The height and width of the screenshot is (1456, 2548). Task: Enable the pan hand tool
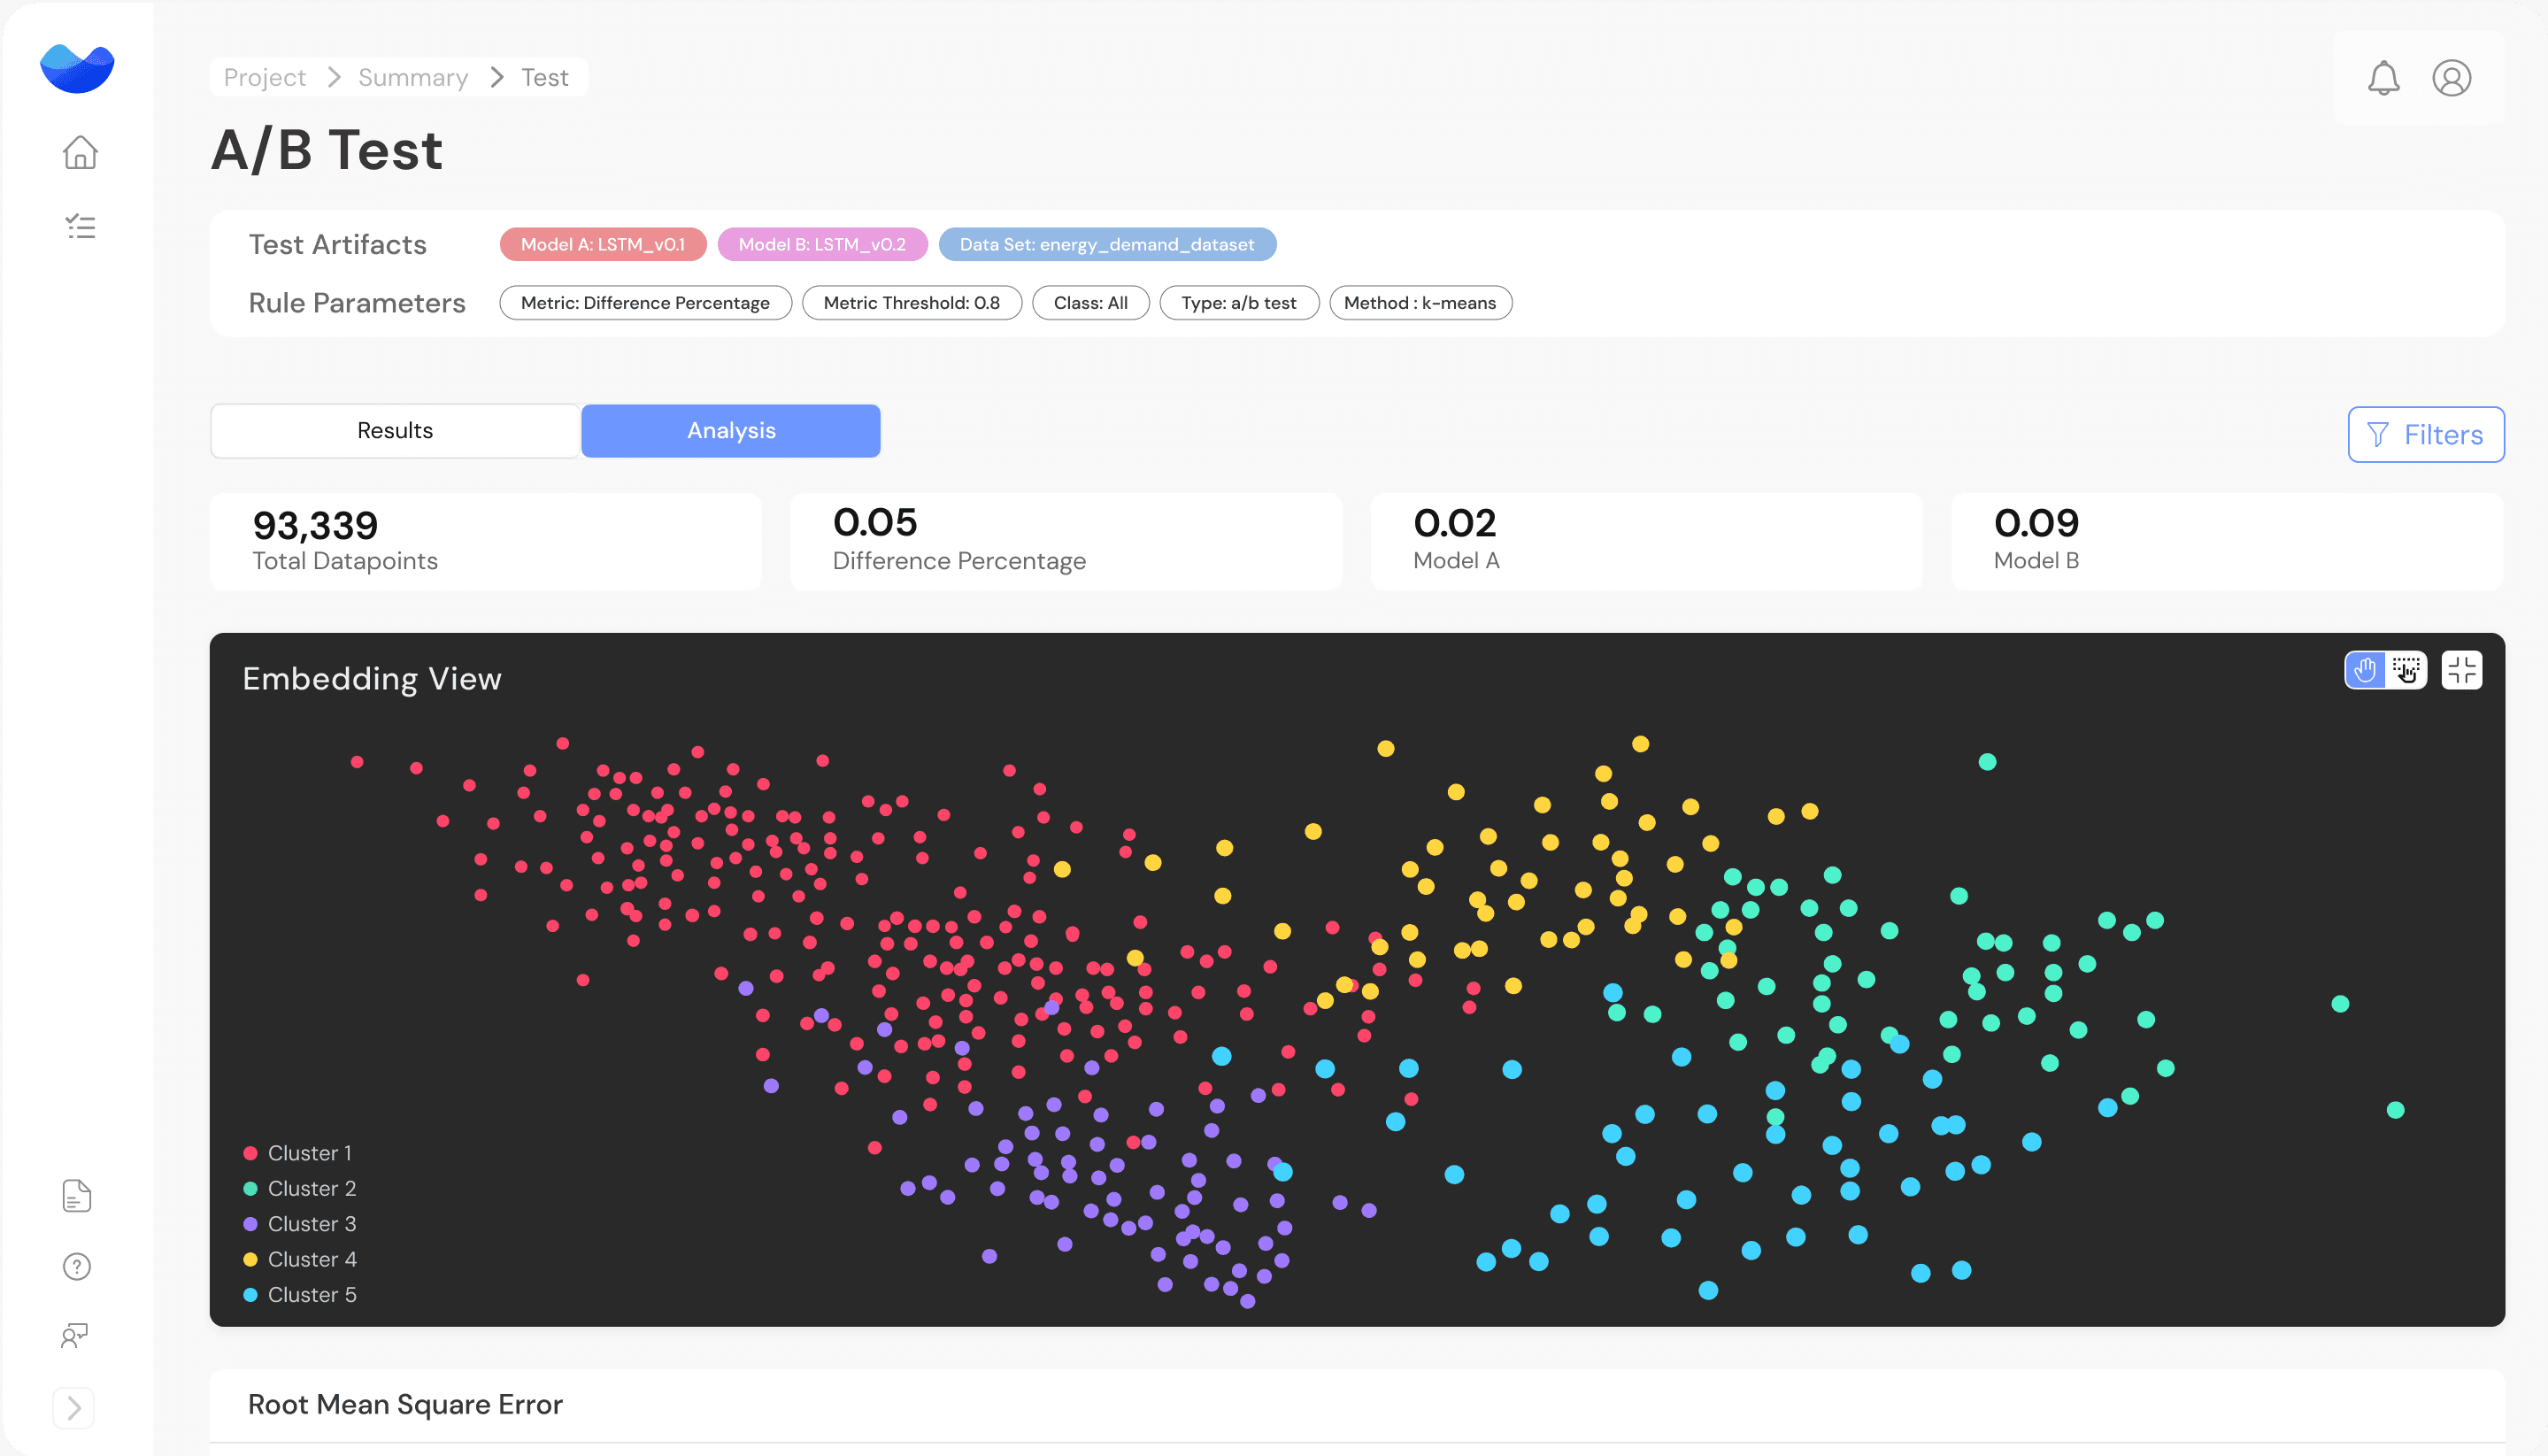(2365, 670)
